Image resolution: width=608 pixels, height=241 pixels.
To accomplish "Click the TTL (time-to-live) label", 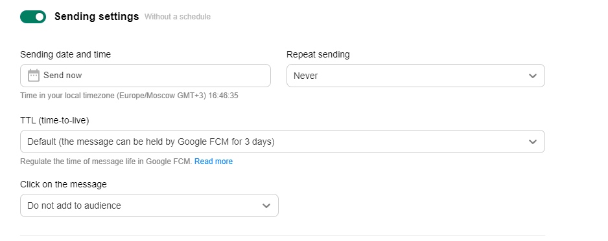I will (54, 120).
